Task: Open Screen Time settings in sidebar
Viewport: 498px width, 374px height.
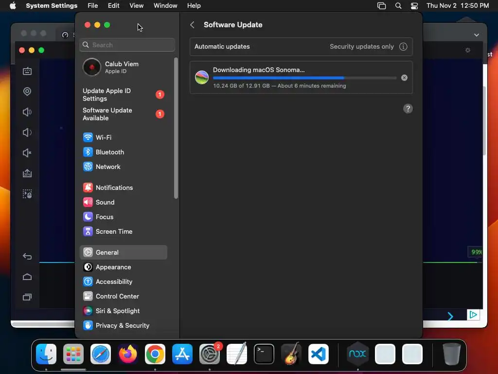Action: 123,231
